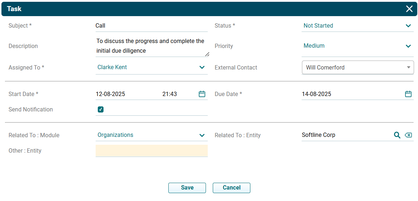Close the Task dialog

(409, 9)
